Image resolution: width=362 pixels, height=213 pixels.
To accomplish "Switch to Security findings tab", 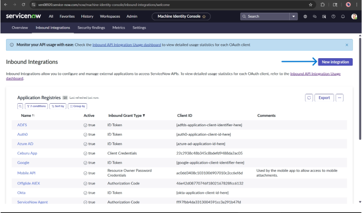I will pos(91,27).
